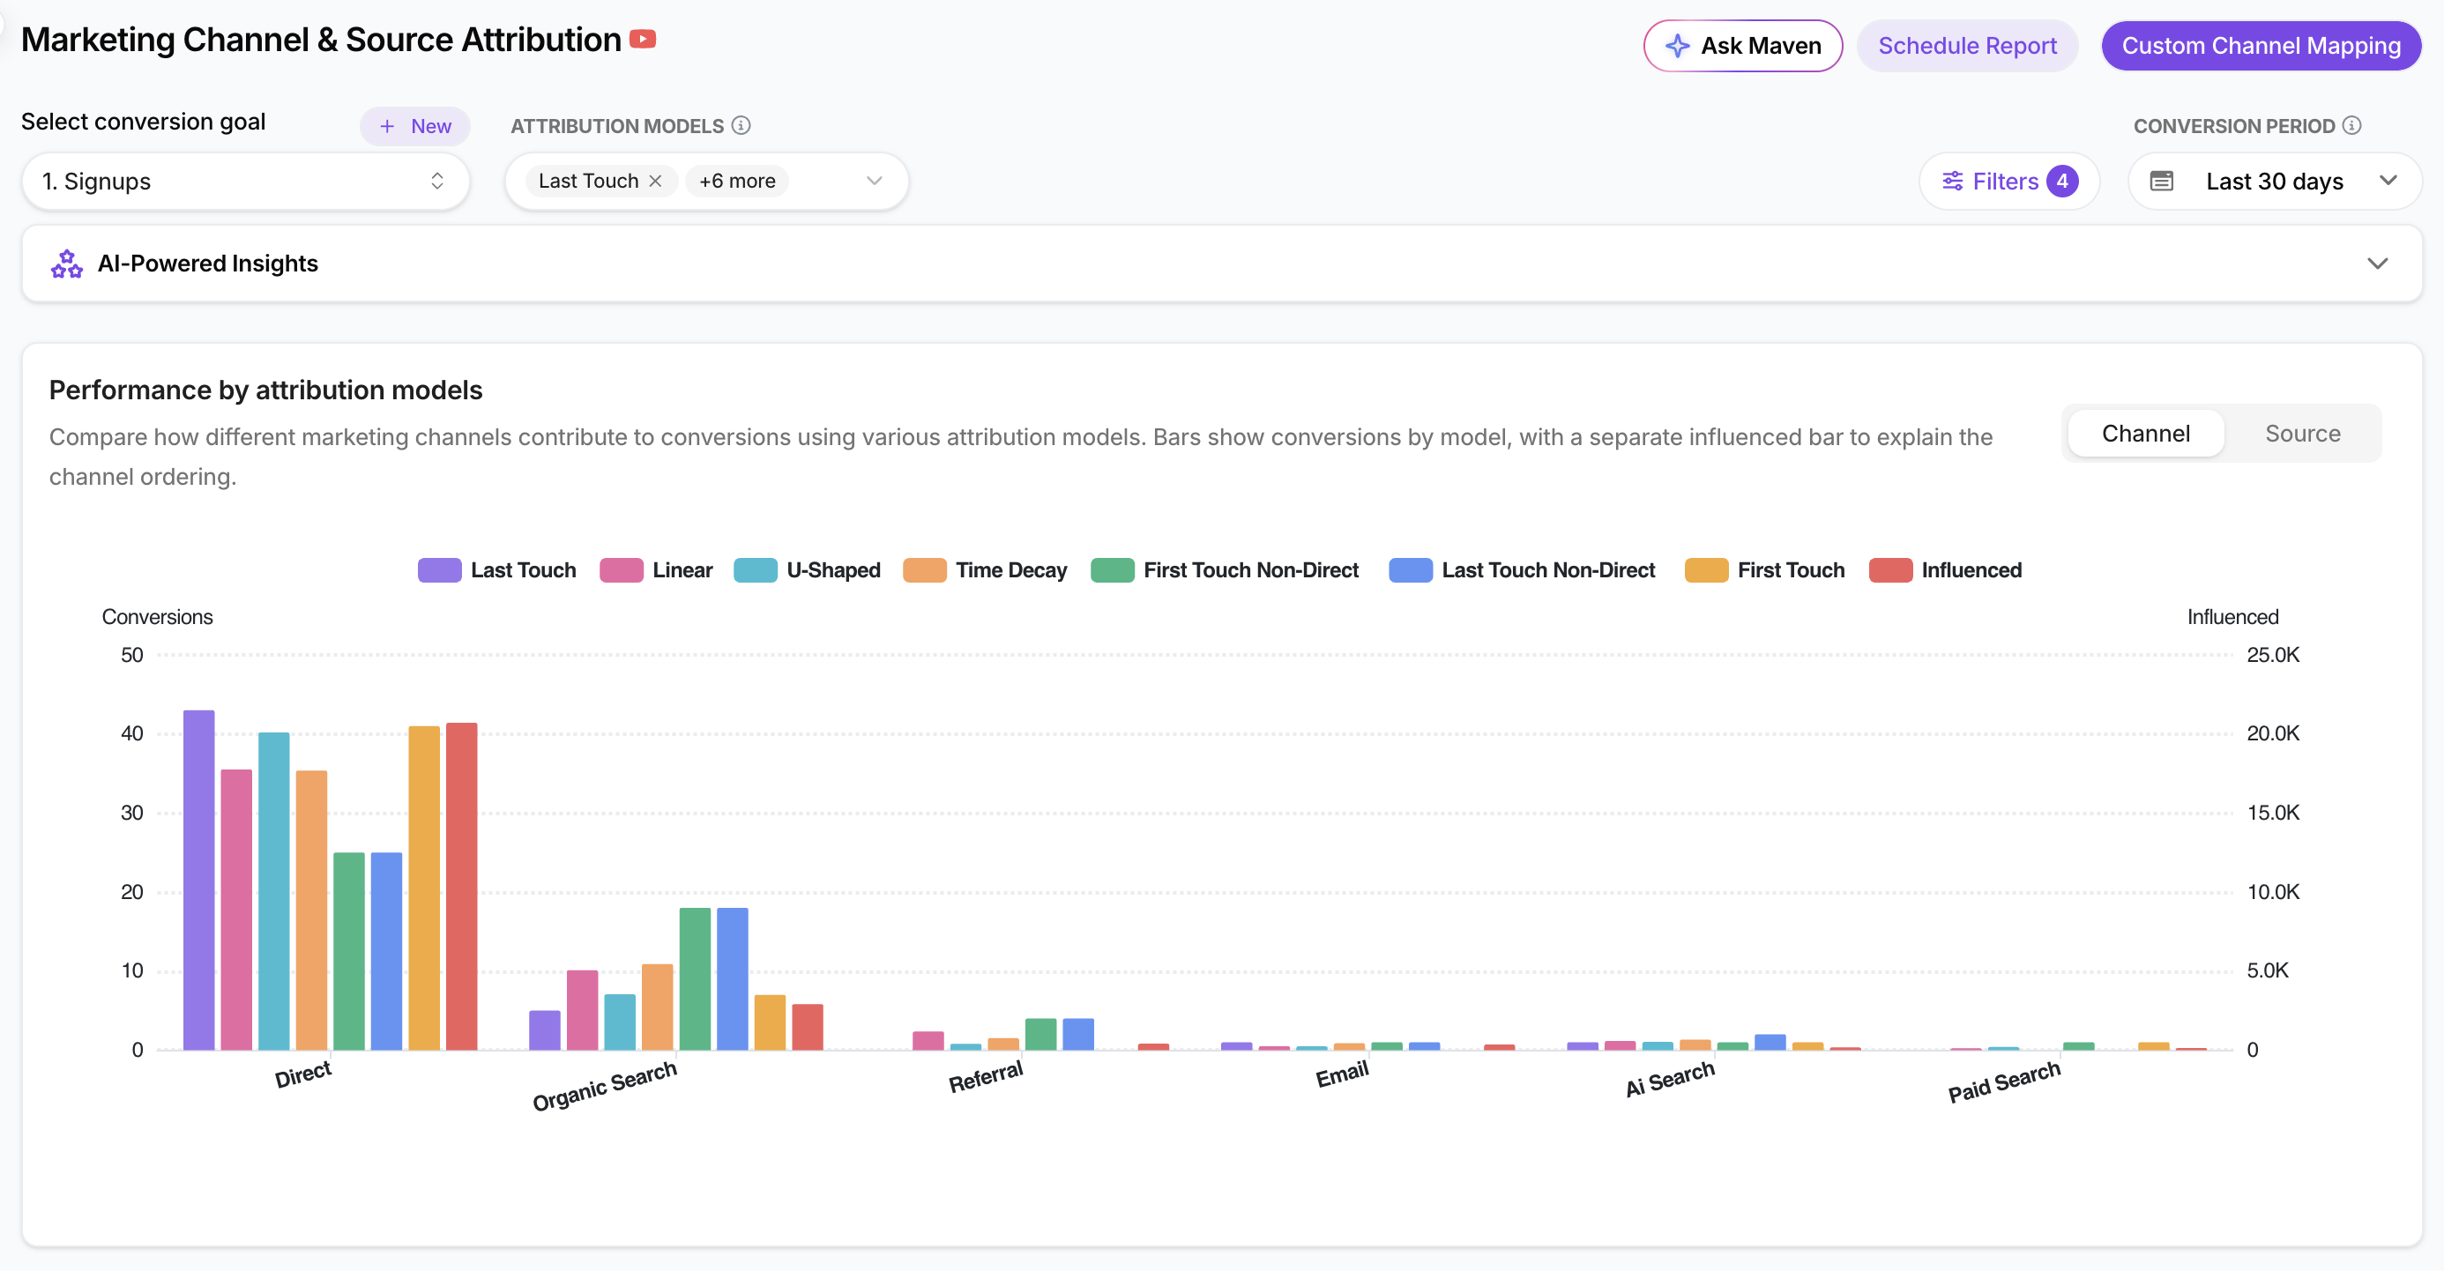Toggle U-Shaped legend series
Image resolution: width=2444 pixels, height=1271 pixels.
pyautogui.click(x=807, y=570)
